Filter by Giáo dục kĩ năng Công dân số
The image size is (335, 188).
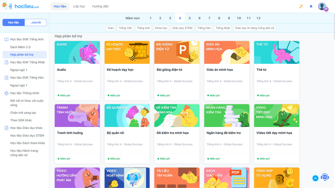[255, 28]
